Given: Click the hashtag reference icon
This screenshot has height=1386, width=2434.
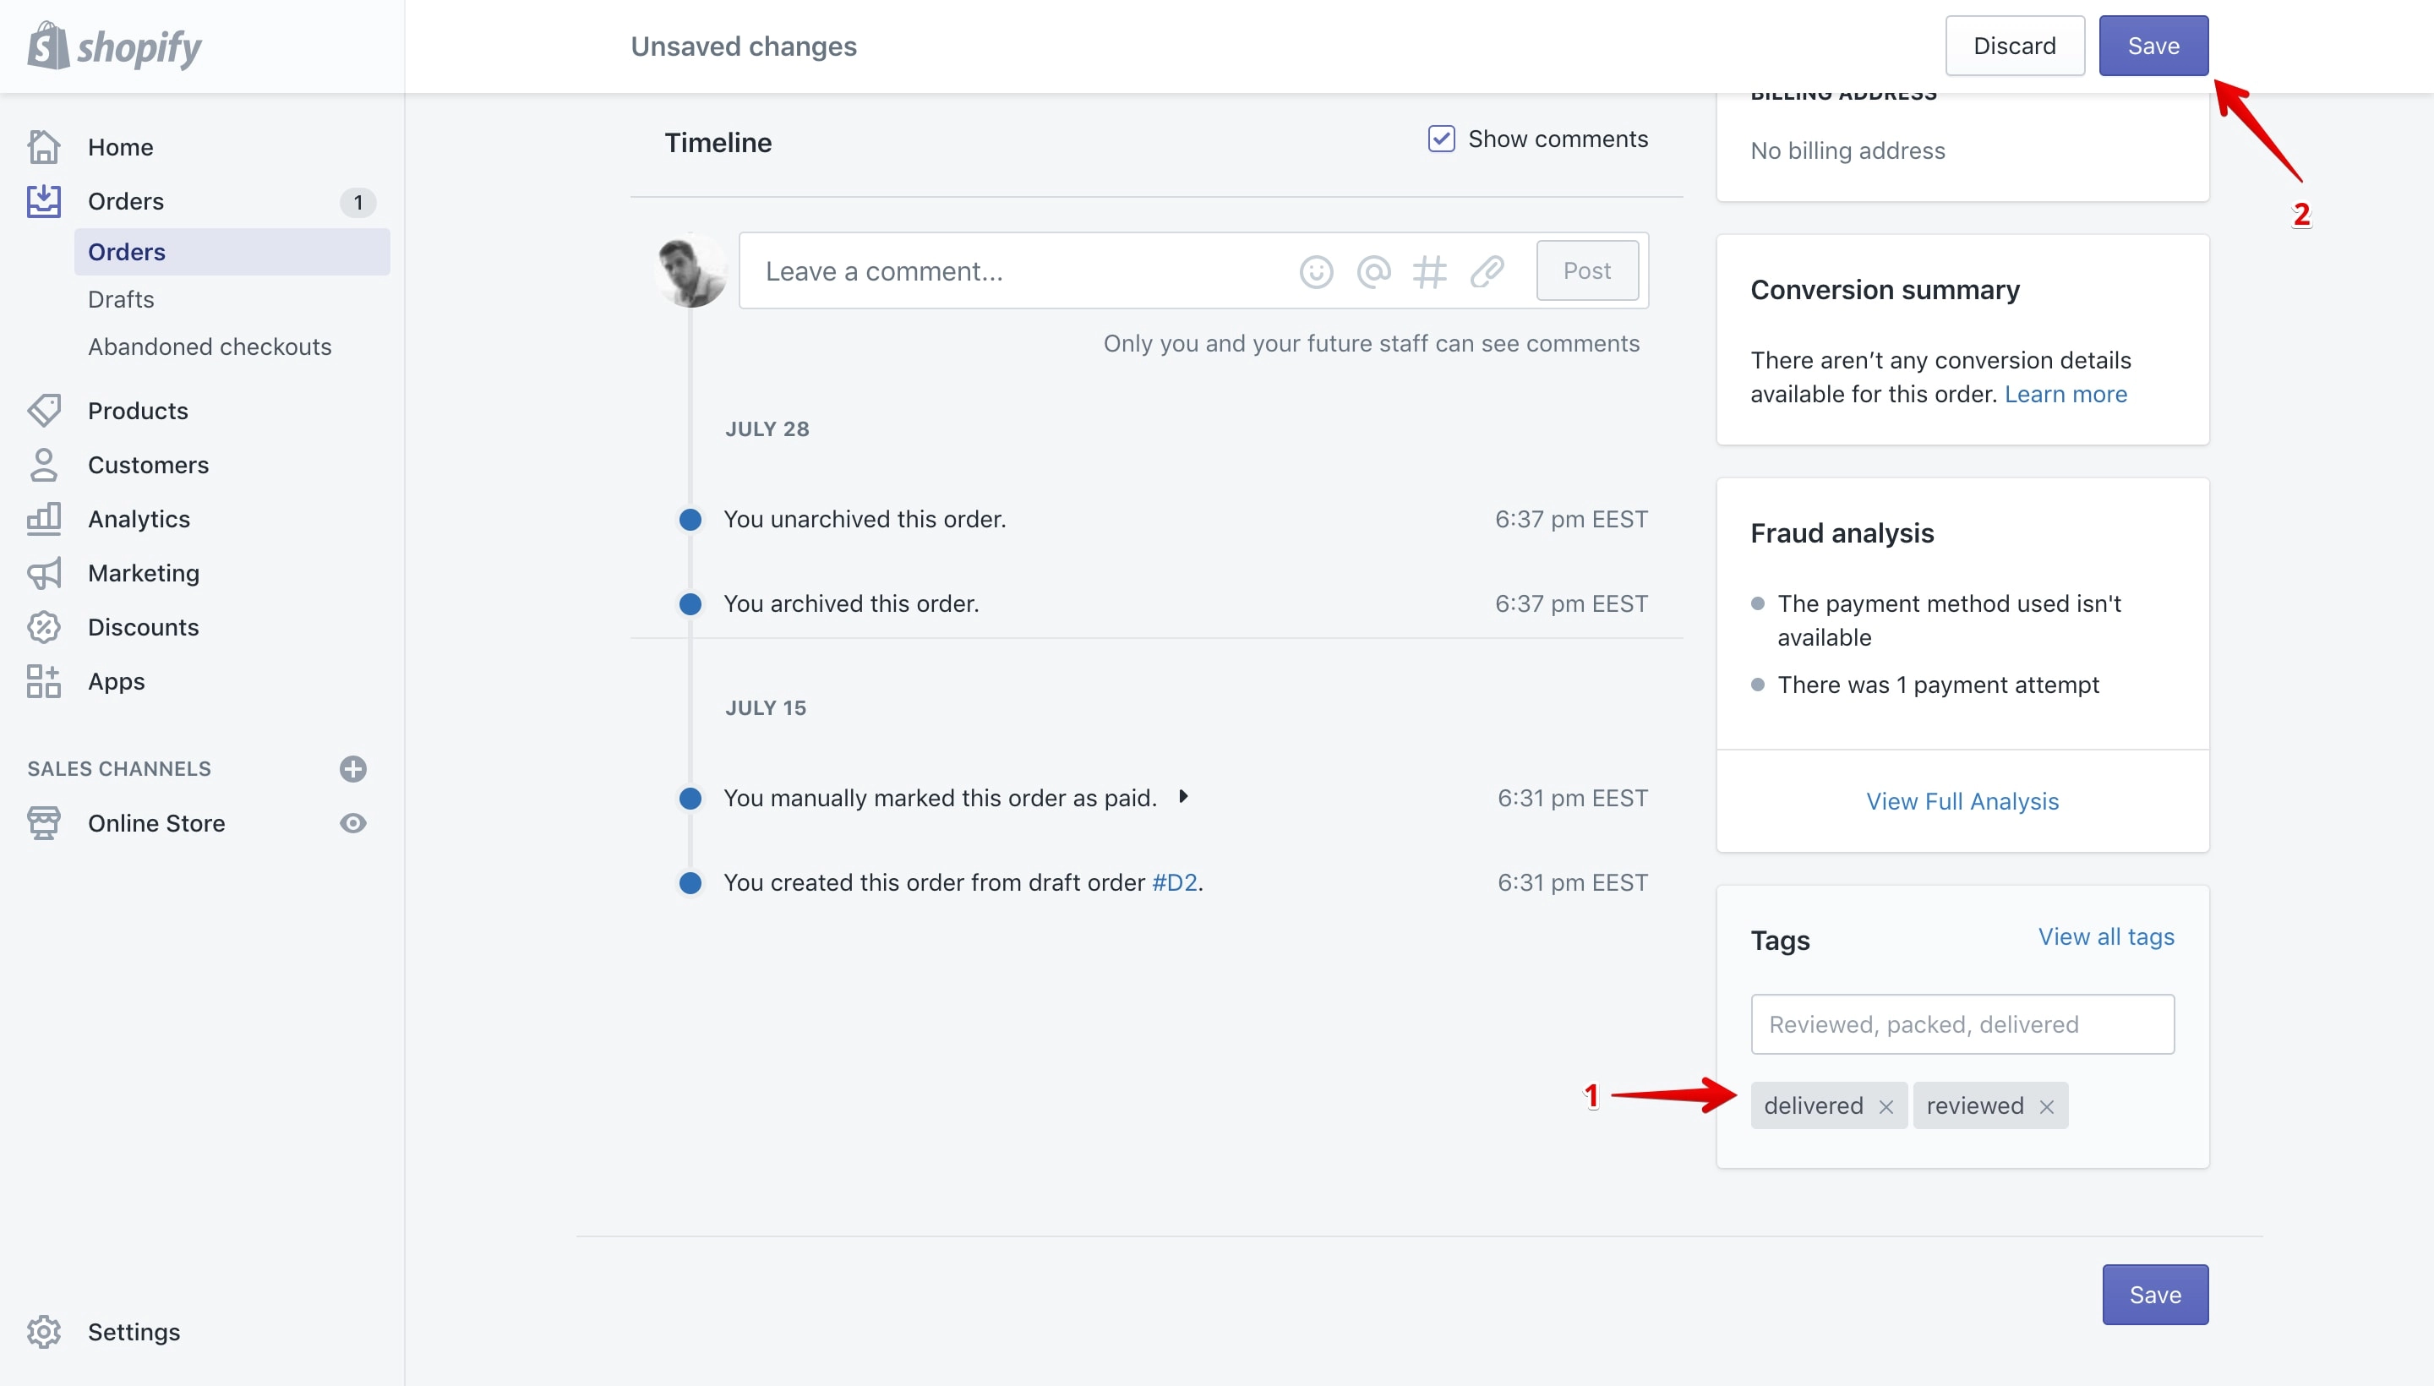Looking at the screenshot, I should coord(1430,271).
